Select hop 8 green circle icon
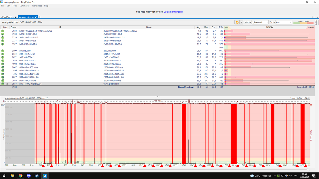Screen dimensions: 319x179 (x=3, y=54)
